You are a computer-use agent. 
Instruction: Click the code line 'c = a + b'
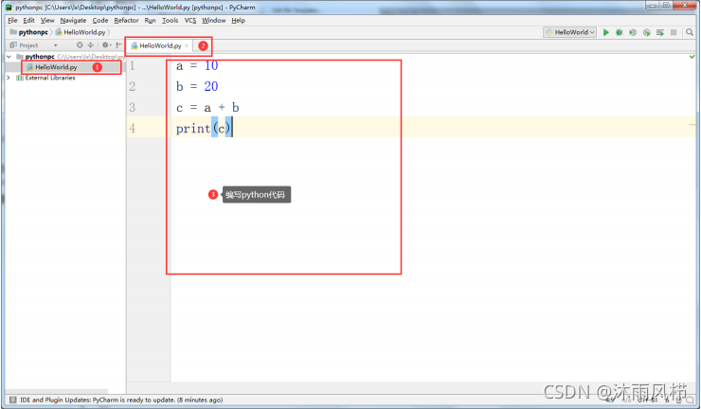coord(207,108)
